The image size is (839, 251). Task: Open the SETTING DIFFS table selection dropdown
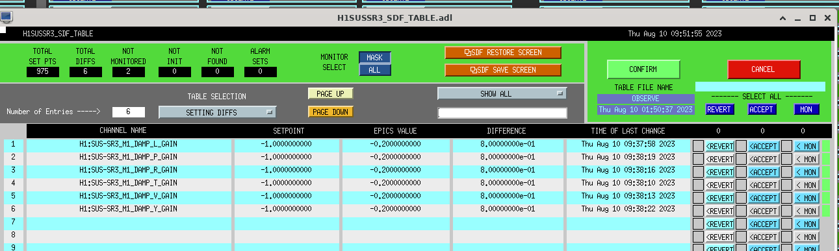click(217, 112)
